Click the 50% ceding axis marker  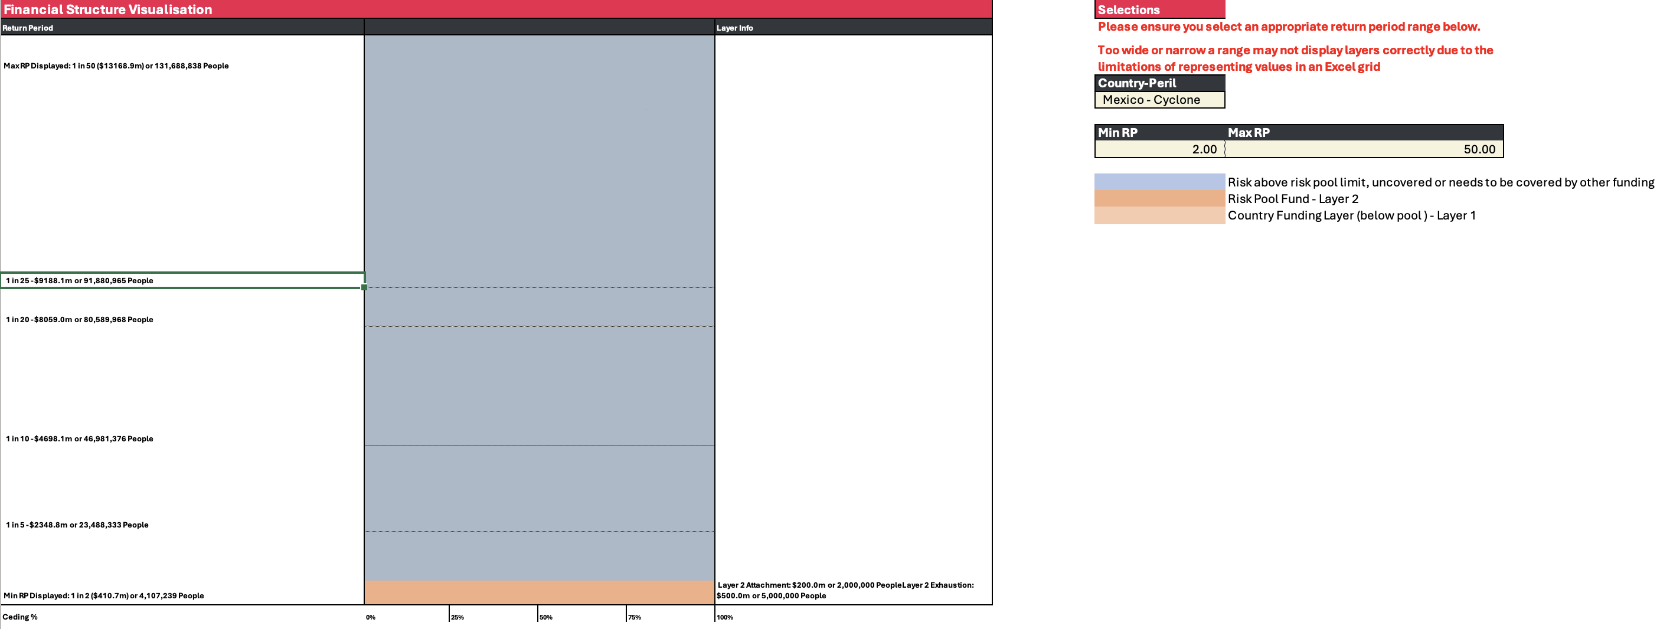click(x=545, y=617)
